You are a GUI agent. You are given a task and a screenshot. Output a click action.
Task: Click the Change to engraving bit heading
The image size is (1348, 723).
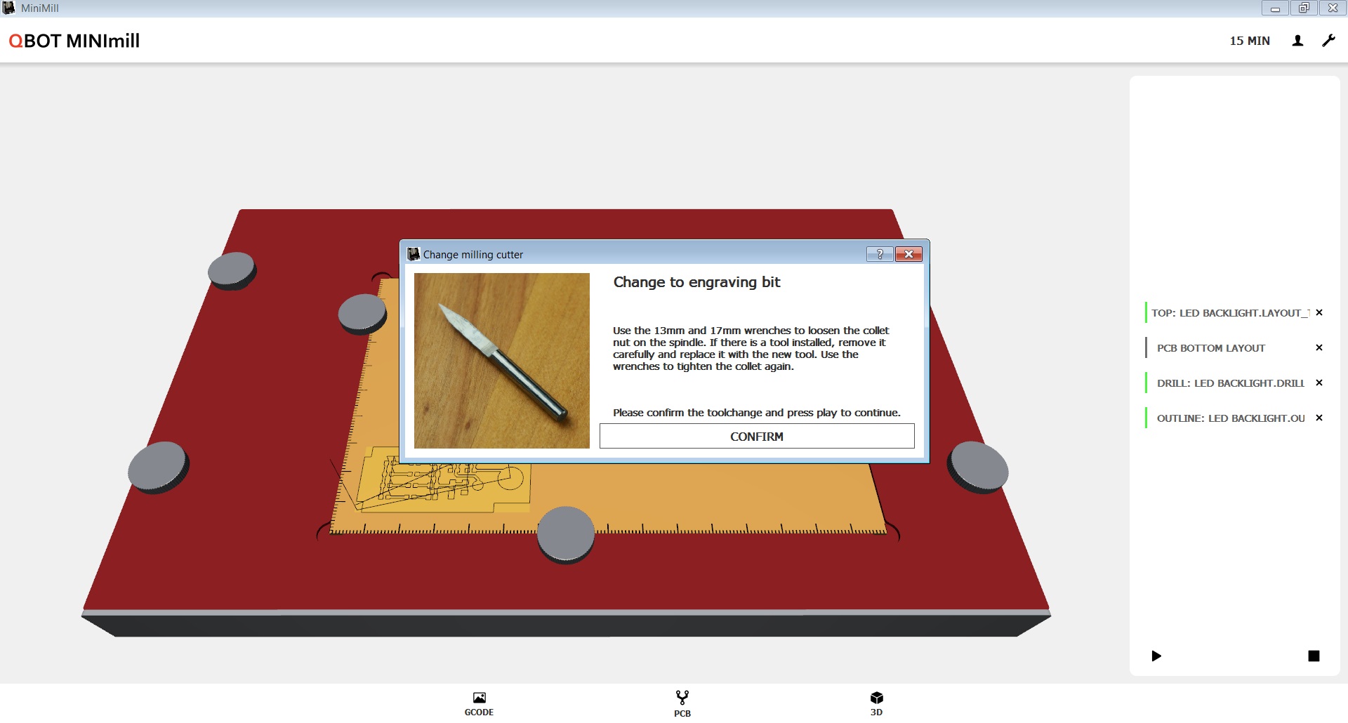tap(696, 282)
